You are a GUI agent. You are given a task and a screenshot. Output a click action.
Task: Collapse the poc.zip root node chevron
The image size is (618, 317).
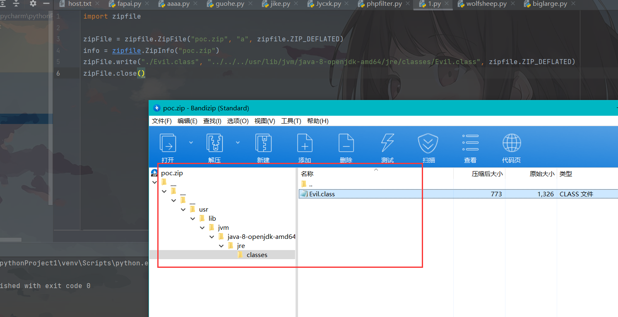[x=154, y=182]
